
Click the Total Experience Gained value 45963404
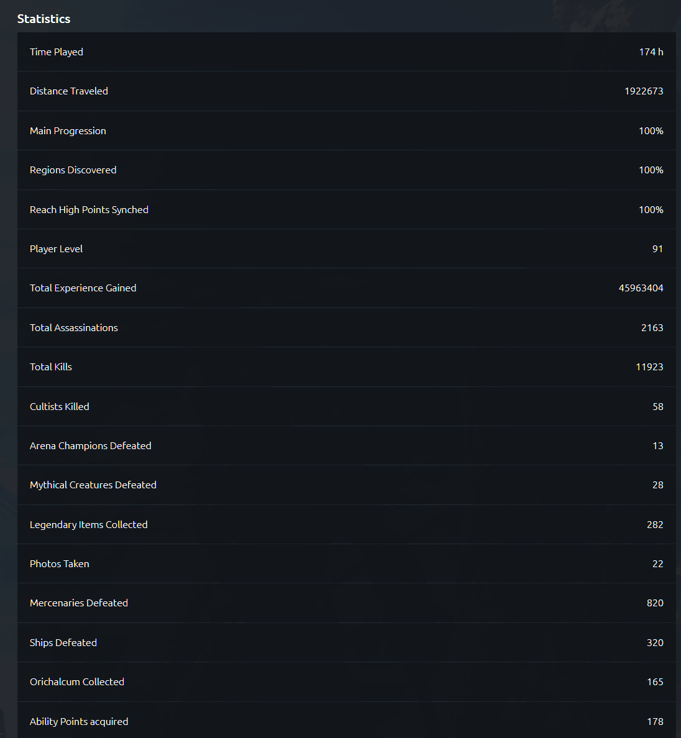(641, 288)
